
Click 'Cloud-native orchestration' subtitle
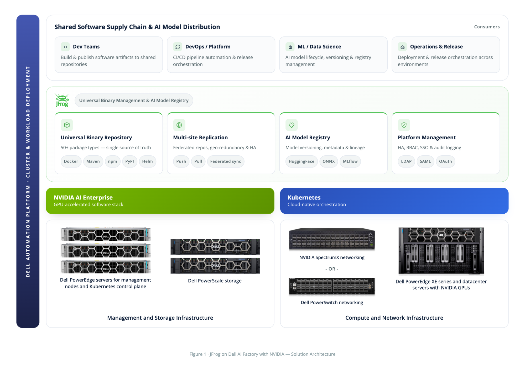pos(317,205)
